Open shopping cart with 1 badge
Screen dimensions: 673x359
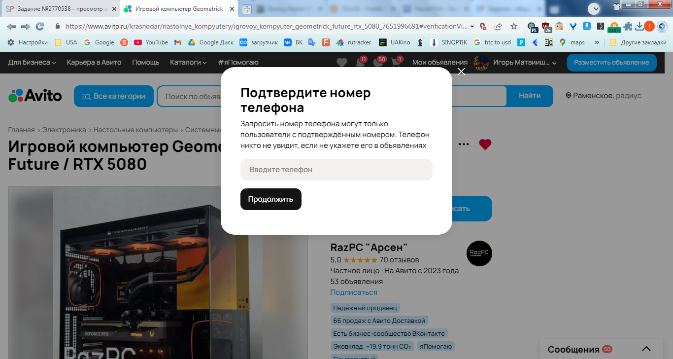397,62
